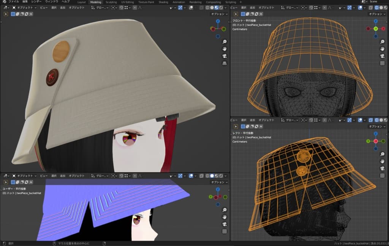The image size is (389, 246).
Task: Click the blue Z axis on main viewport gizmo
Action: (218, 22)
